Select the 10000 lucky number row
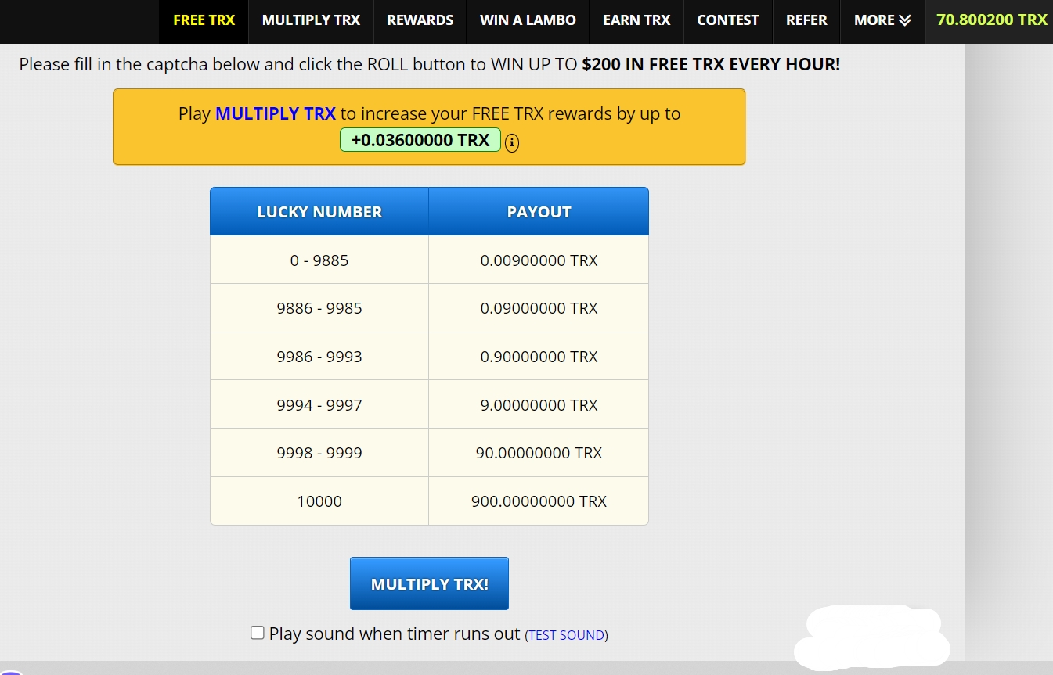1053x675 pixels. [x=319, y=501]
